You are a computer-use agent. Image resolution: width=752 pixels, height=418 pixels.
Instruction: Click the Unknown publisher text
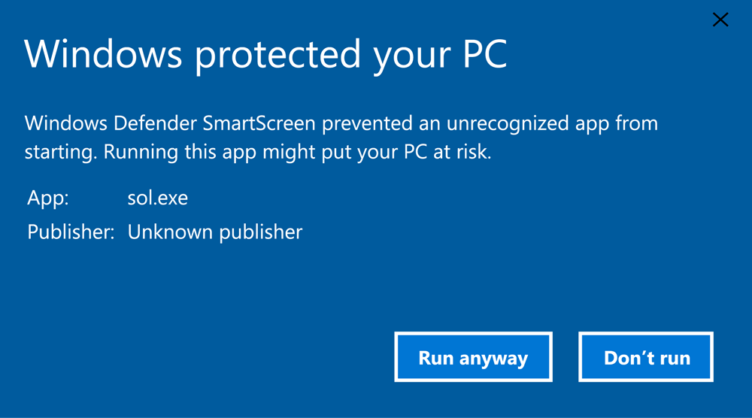(x=215, y=232)
